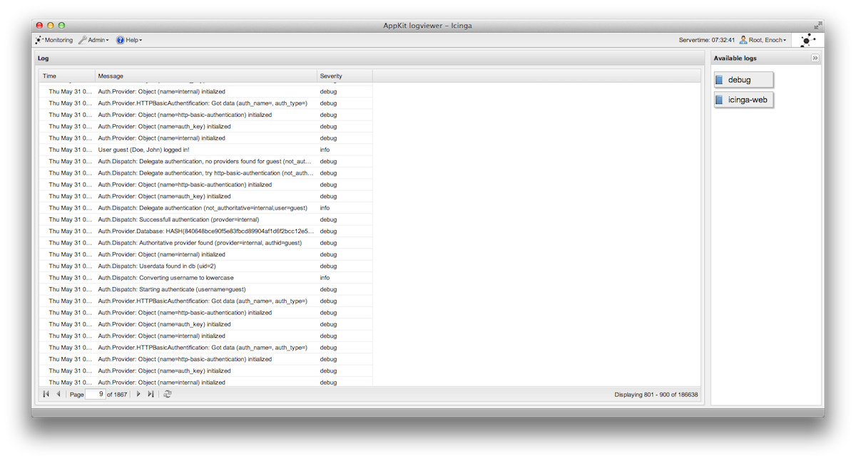Enter fullscreen via the window's top-right arrows
Image resolution: width=856 pixels, height=461 pixels.
click(817, 26)
